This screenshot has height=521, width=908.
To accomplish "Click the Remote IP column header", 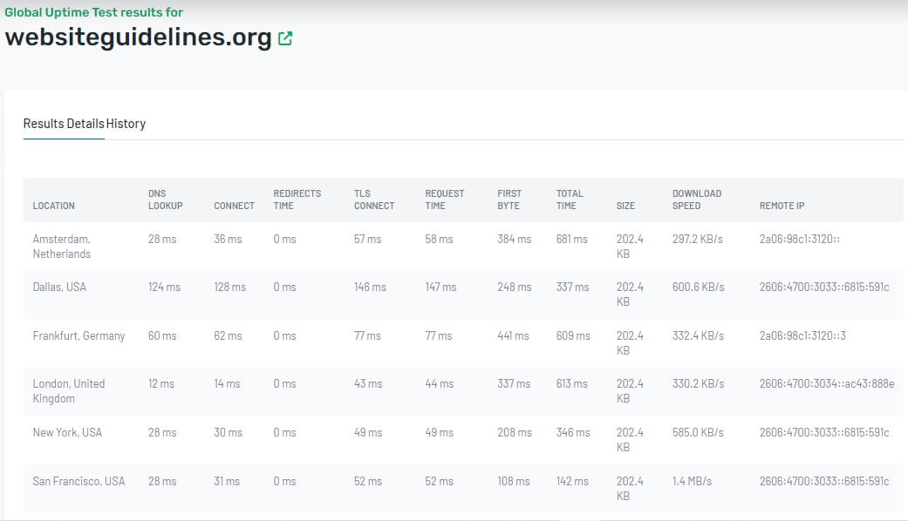I will (782, 206).
